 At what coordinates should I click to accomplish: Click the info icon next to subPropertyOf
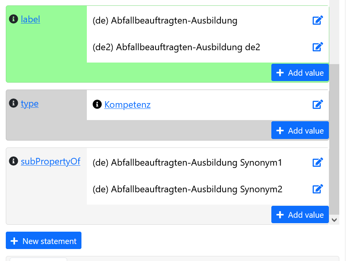14,161
